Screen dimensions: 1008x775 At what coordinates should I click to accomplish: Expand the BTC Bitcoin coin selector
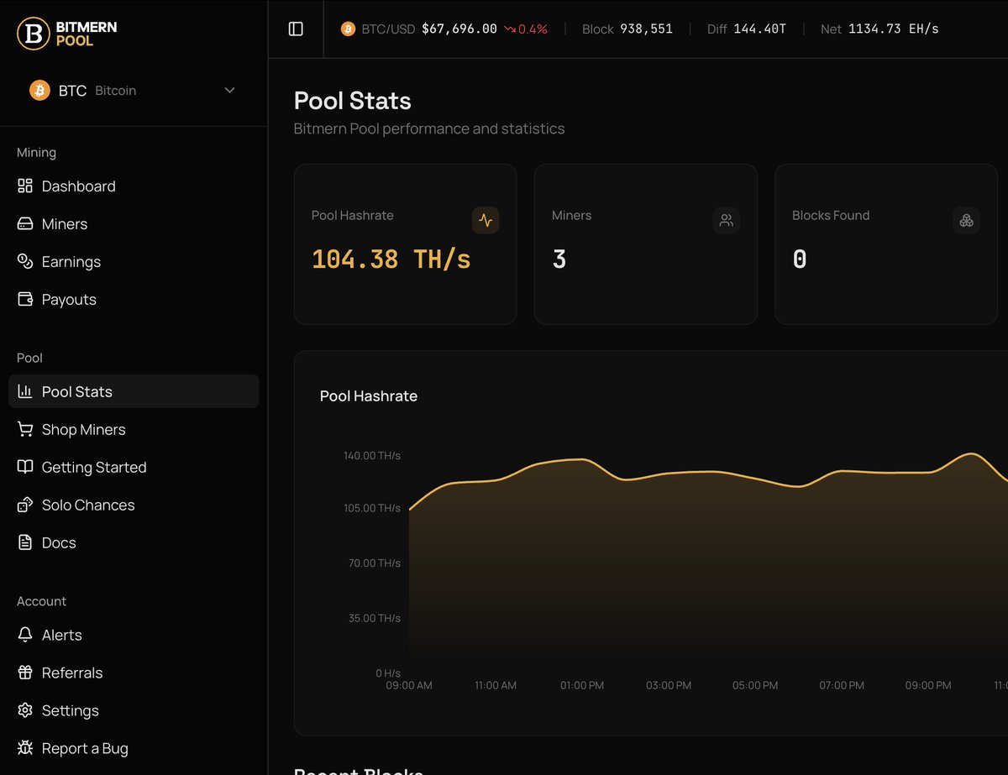click(126, 90)
